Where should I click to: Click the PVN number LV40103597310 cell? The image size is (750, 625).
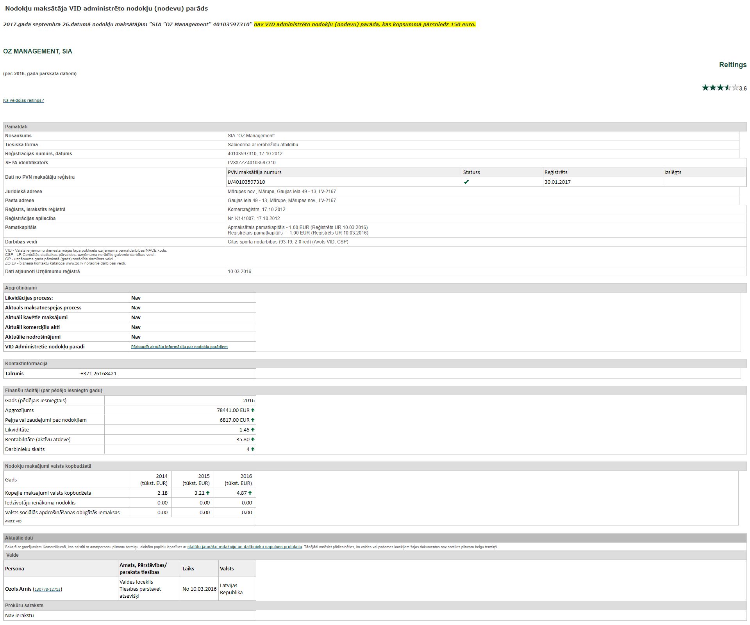point(246,182)
